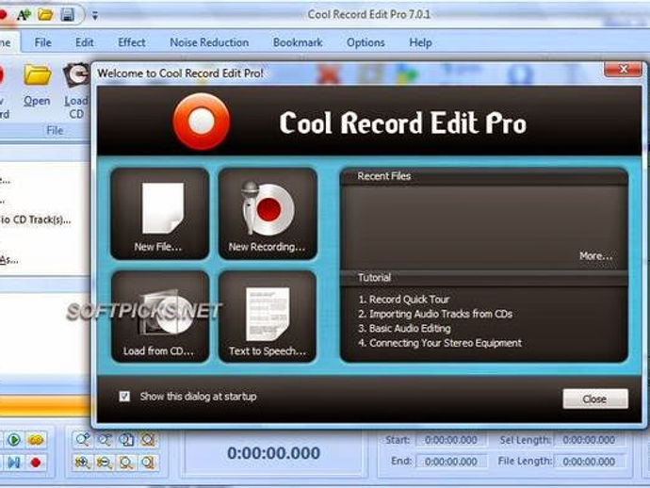Click the 'Tutorial' header text
The height and width of the screenshot is (488, 650).
coord(374,277)
